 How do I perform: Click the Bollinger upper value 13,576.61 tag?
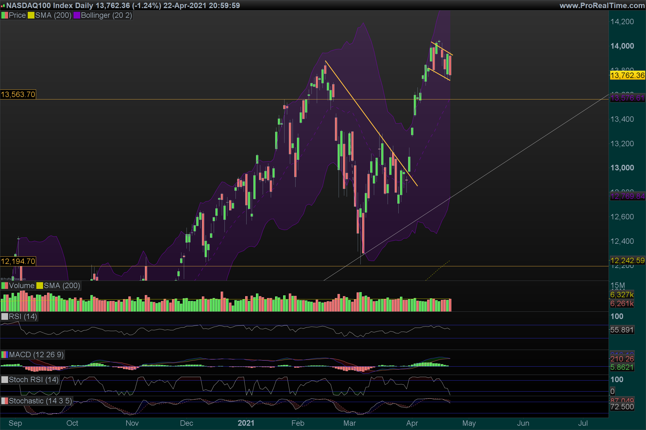click(627, 98)
